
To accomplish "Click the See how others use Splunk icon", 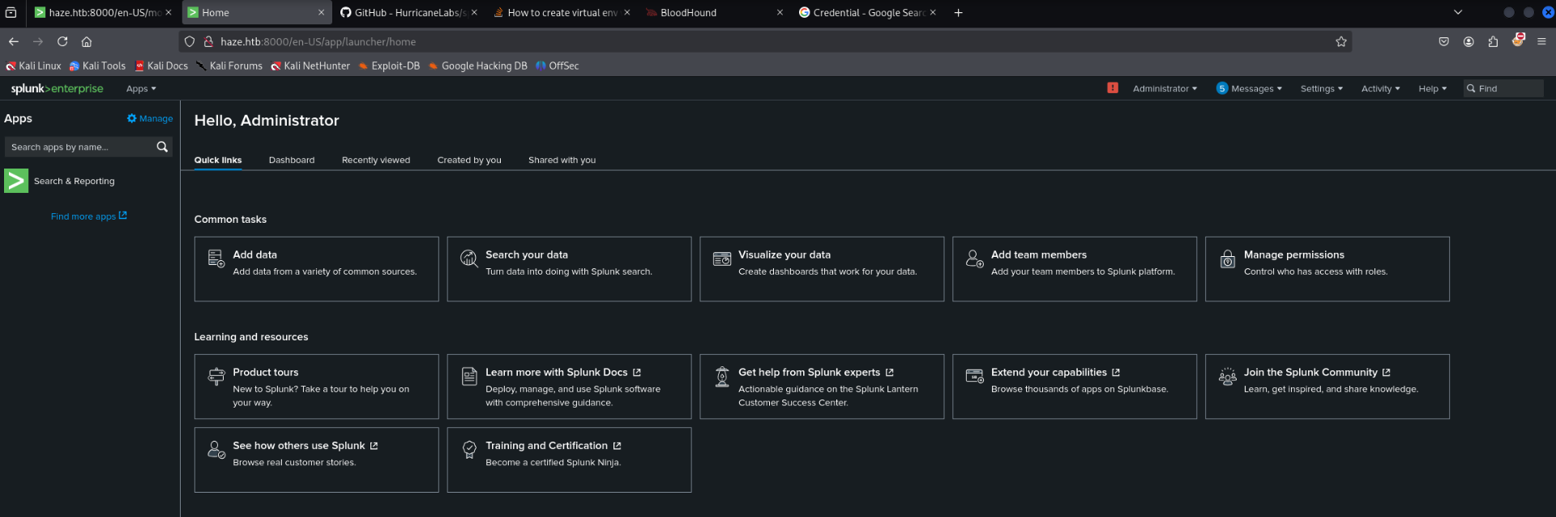I will point(216,450).
